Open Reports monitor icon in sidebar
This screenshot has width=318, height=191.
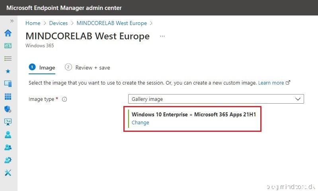click(8, 122)
